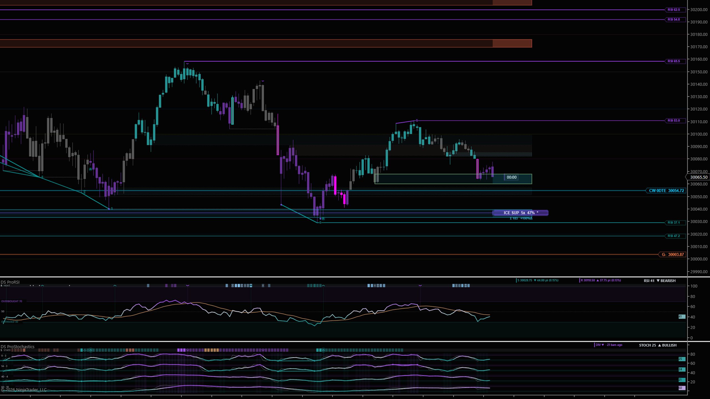The height and width of the screenshot is (399, 710).
Task: Click the Σ 183 +100%Δ text
Action: (521, 218)
